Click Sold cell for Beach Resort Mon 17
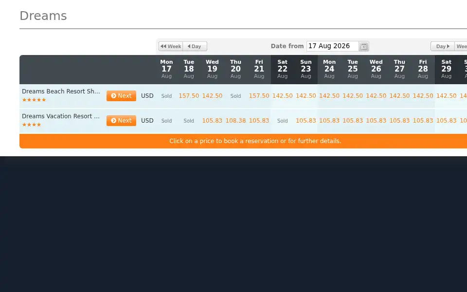Image resolution: width=467 pixels, height=292 pixels. point(166,96)
